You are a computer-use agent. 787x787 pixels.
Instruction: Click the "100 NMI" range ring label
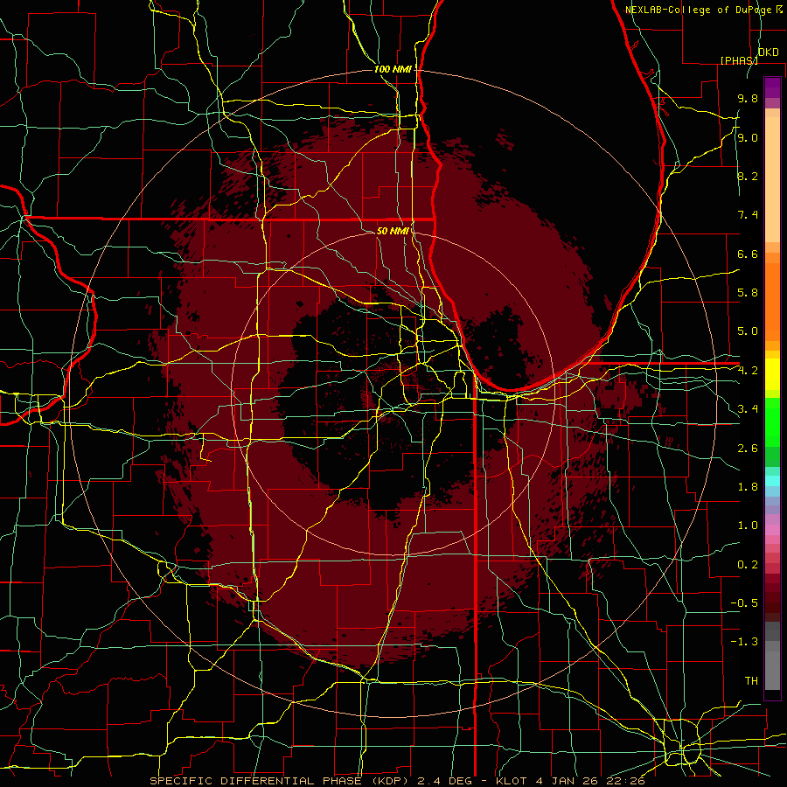coord(393,69)
